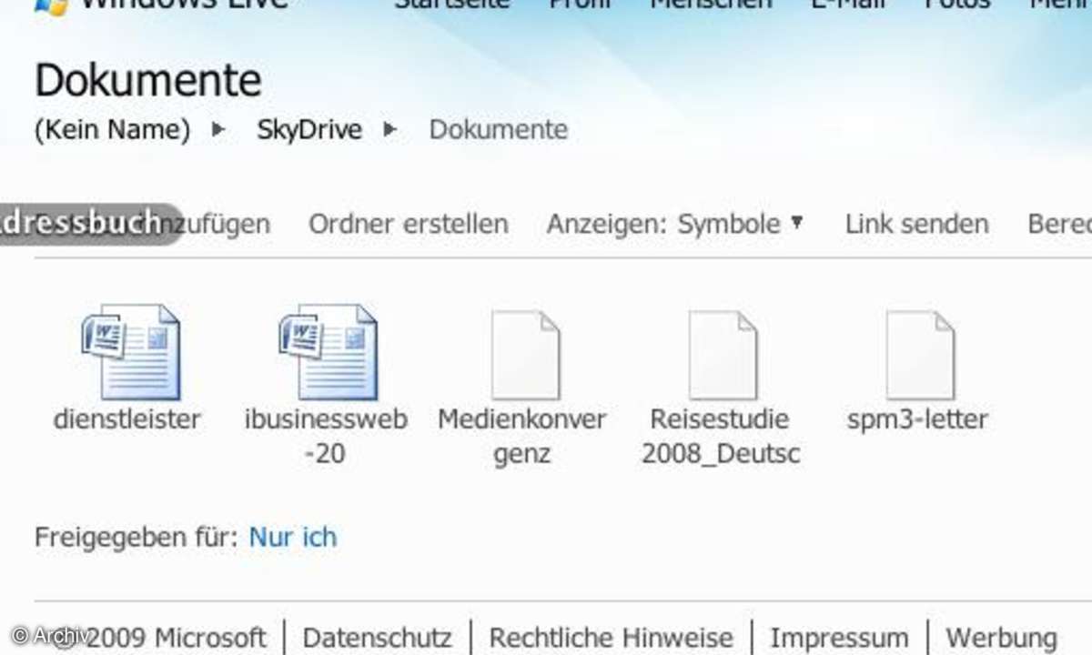Open the spm3-letter file icon
The width and height of the screenshot is (1092, 655).
pos(919,355)
